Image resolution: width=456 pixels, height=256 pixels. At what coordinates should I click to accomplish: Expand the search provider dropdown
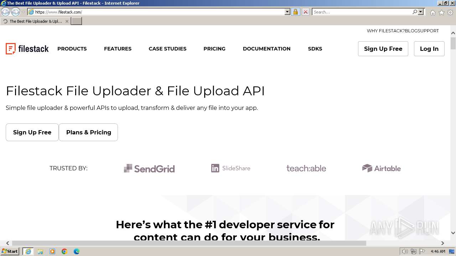421,12
